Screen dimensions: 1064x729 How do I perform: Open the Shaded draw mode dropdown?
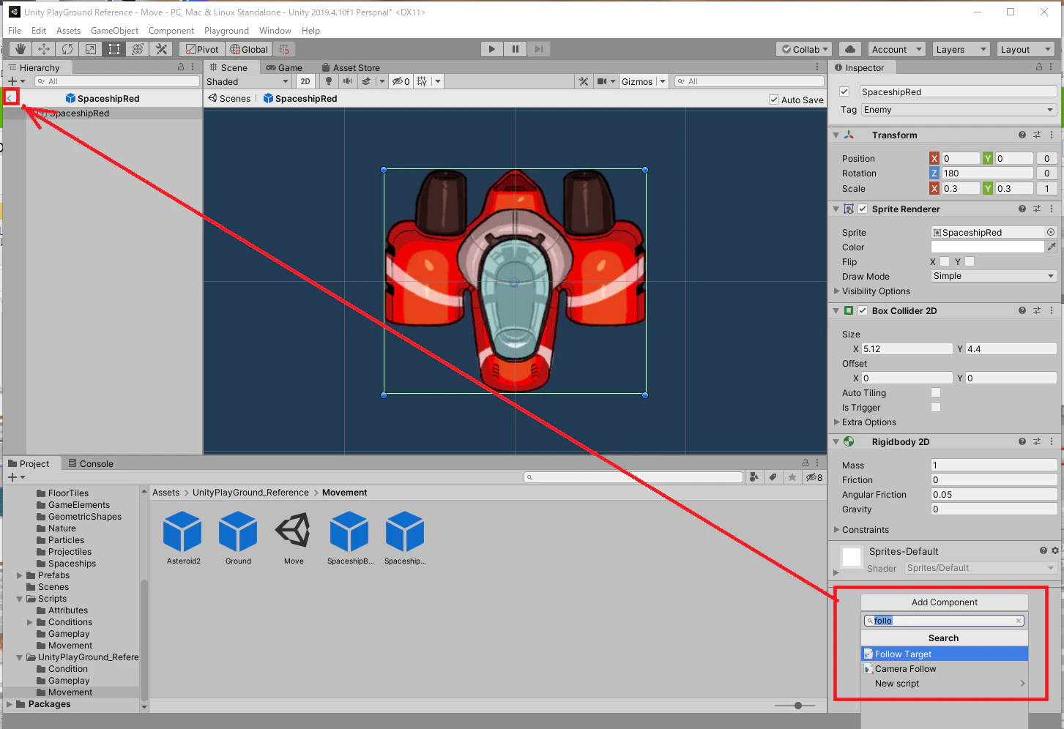coord(248,81)
